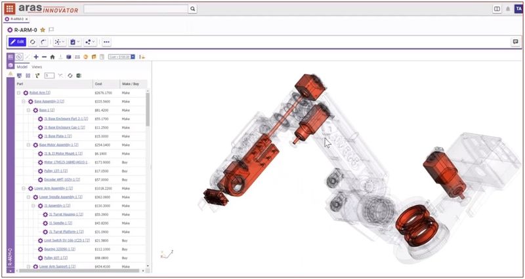Screen dimensions: 525x279
Task: Toggle the split-view layout button
Action: [x=497, y=9]
